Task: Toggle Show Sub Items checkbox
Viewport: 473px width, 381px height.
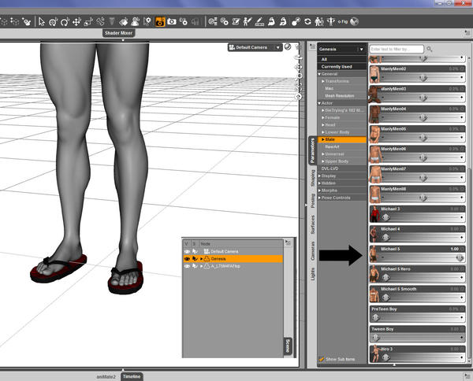Action: coord(322,359)
